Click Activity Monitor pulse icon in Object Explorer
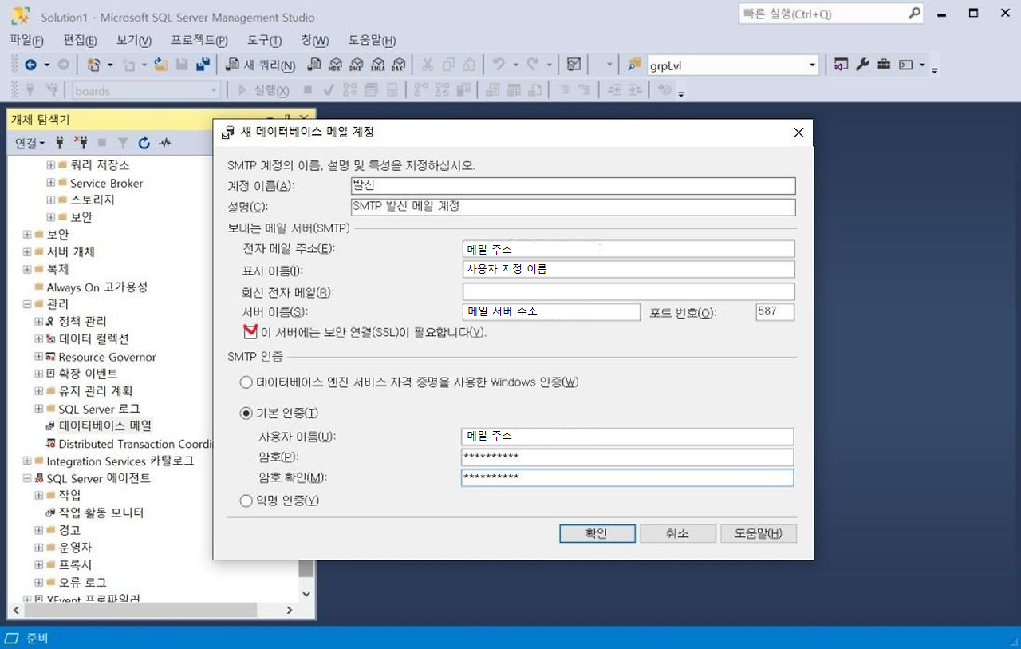Screen dimensions: 1021x649 [x=165, y=143]
